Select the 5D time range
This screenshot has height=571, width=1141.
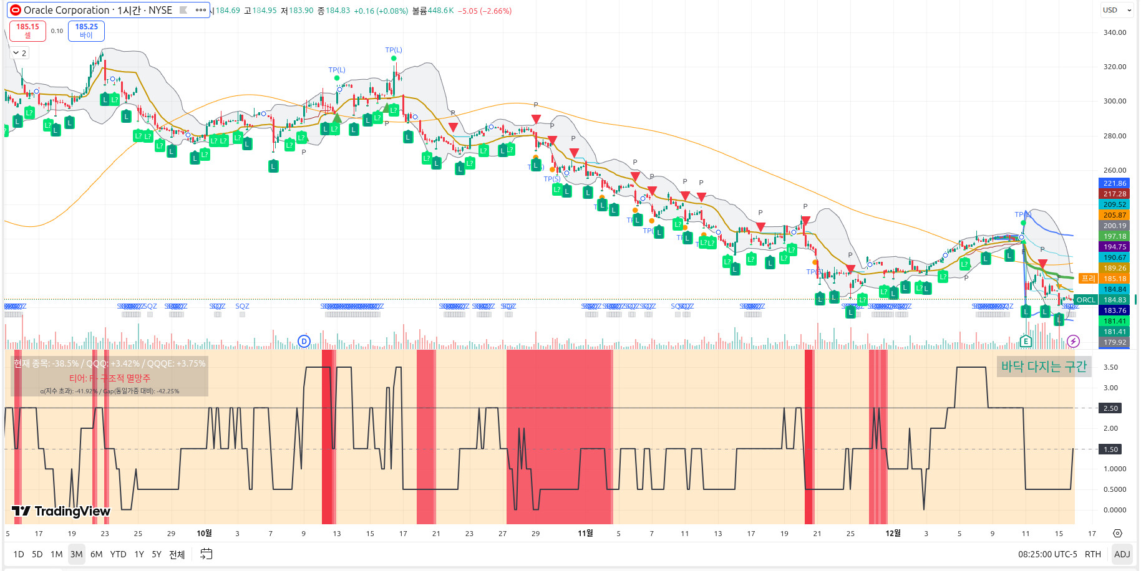37,554
